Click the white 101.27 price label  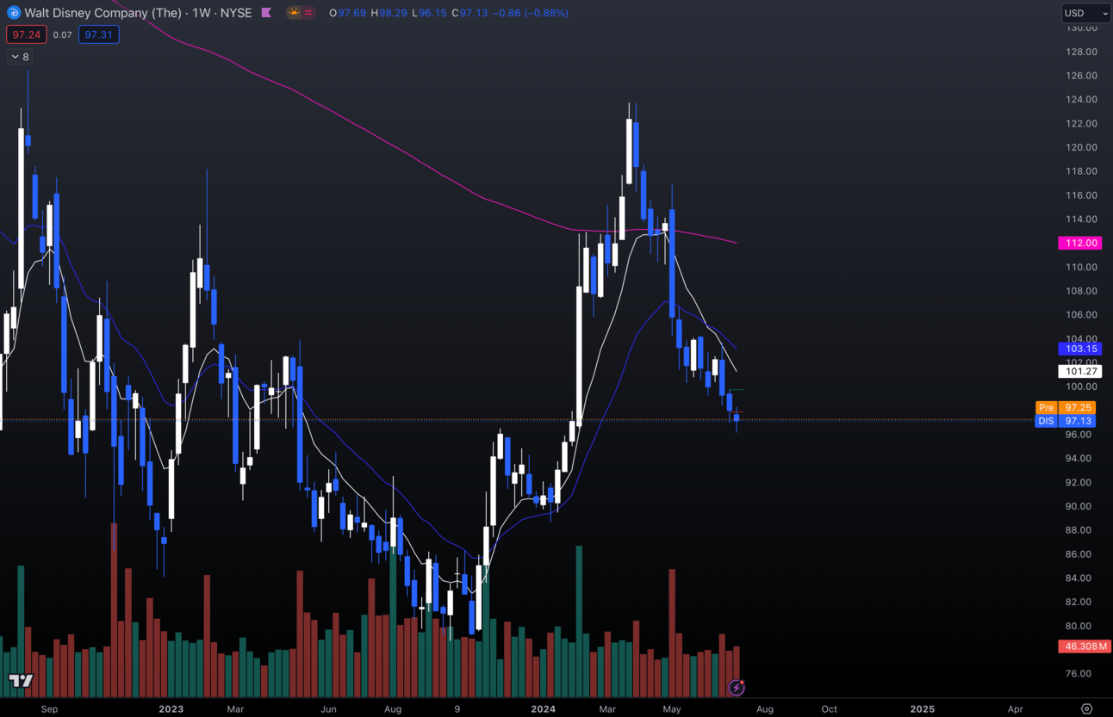[x=1080, y=371]
